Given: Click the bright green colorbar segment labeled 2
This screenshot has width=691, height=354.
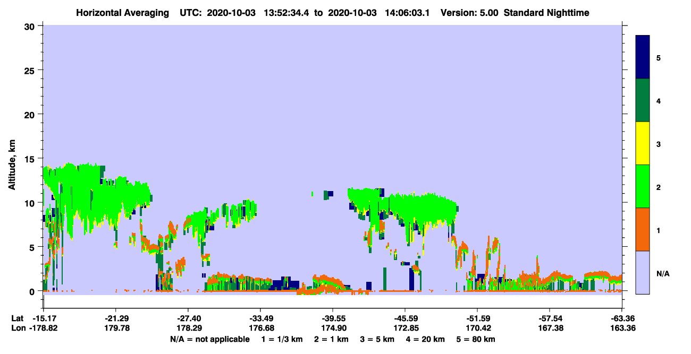Looking at the screenshot, I should coord(643,186).
